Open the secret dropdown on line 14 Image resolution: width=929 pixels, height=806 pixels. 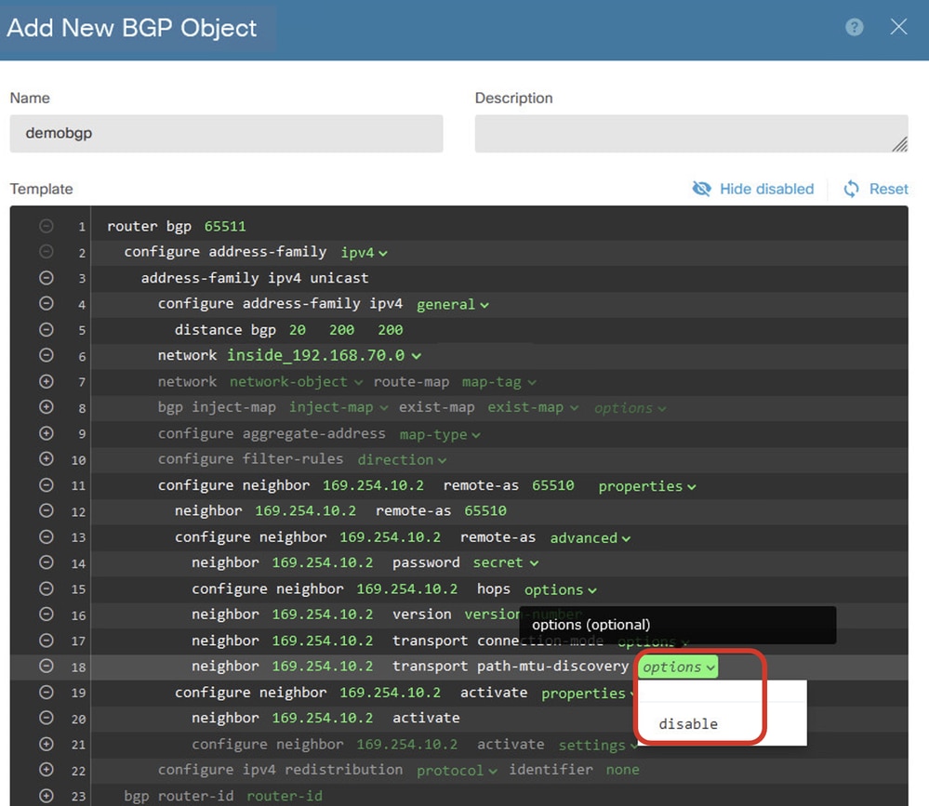pos(505,562)
